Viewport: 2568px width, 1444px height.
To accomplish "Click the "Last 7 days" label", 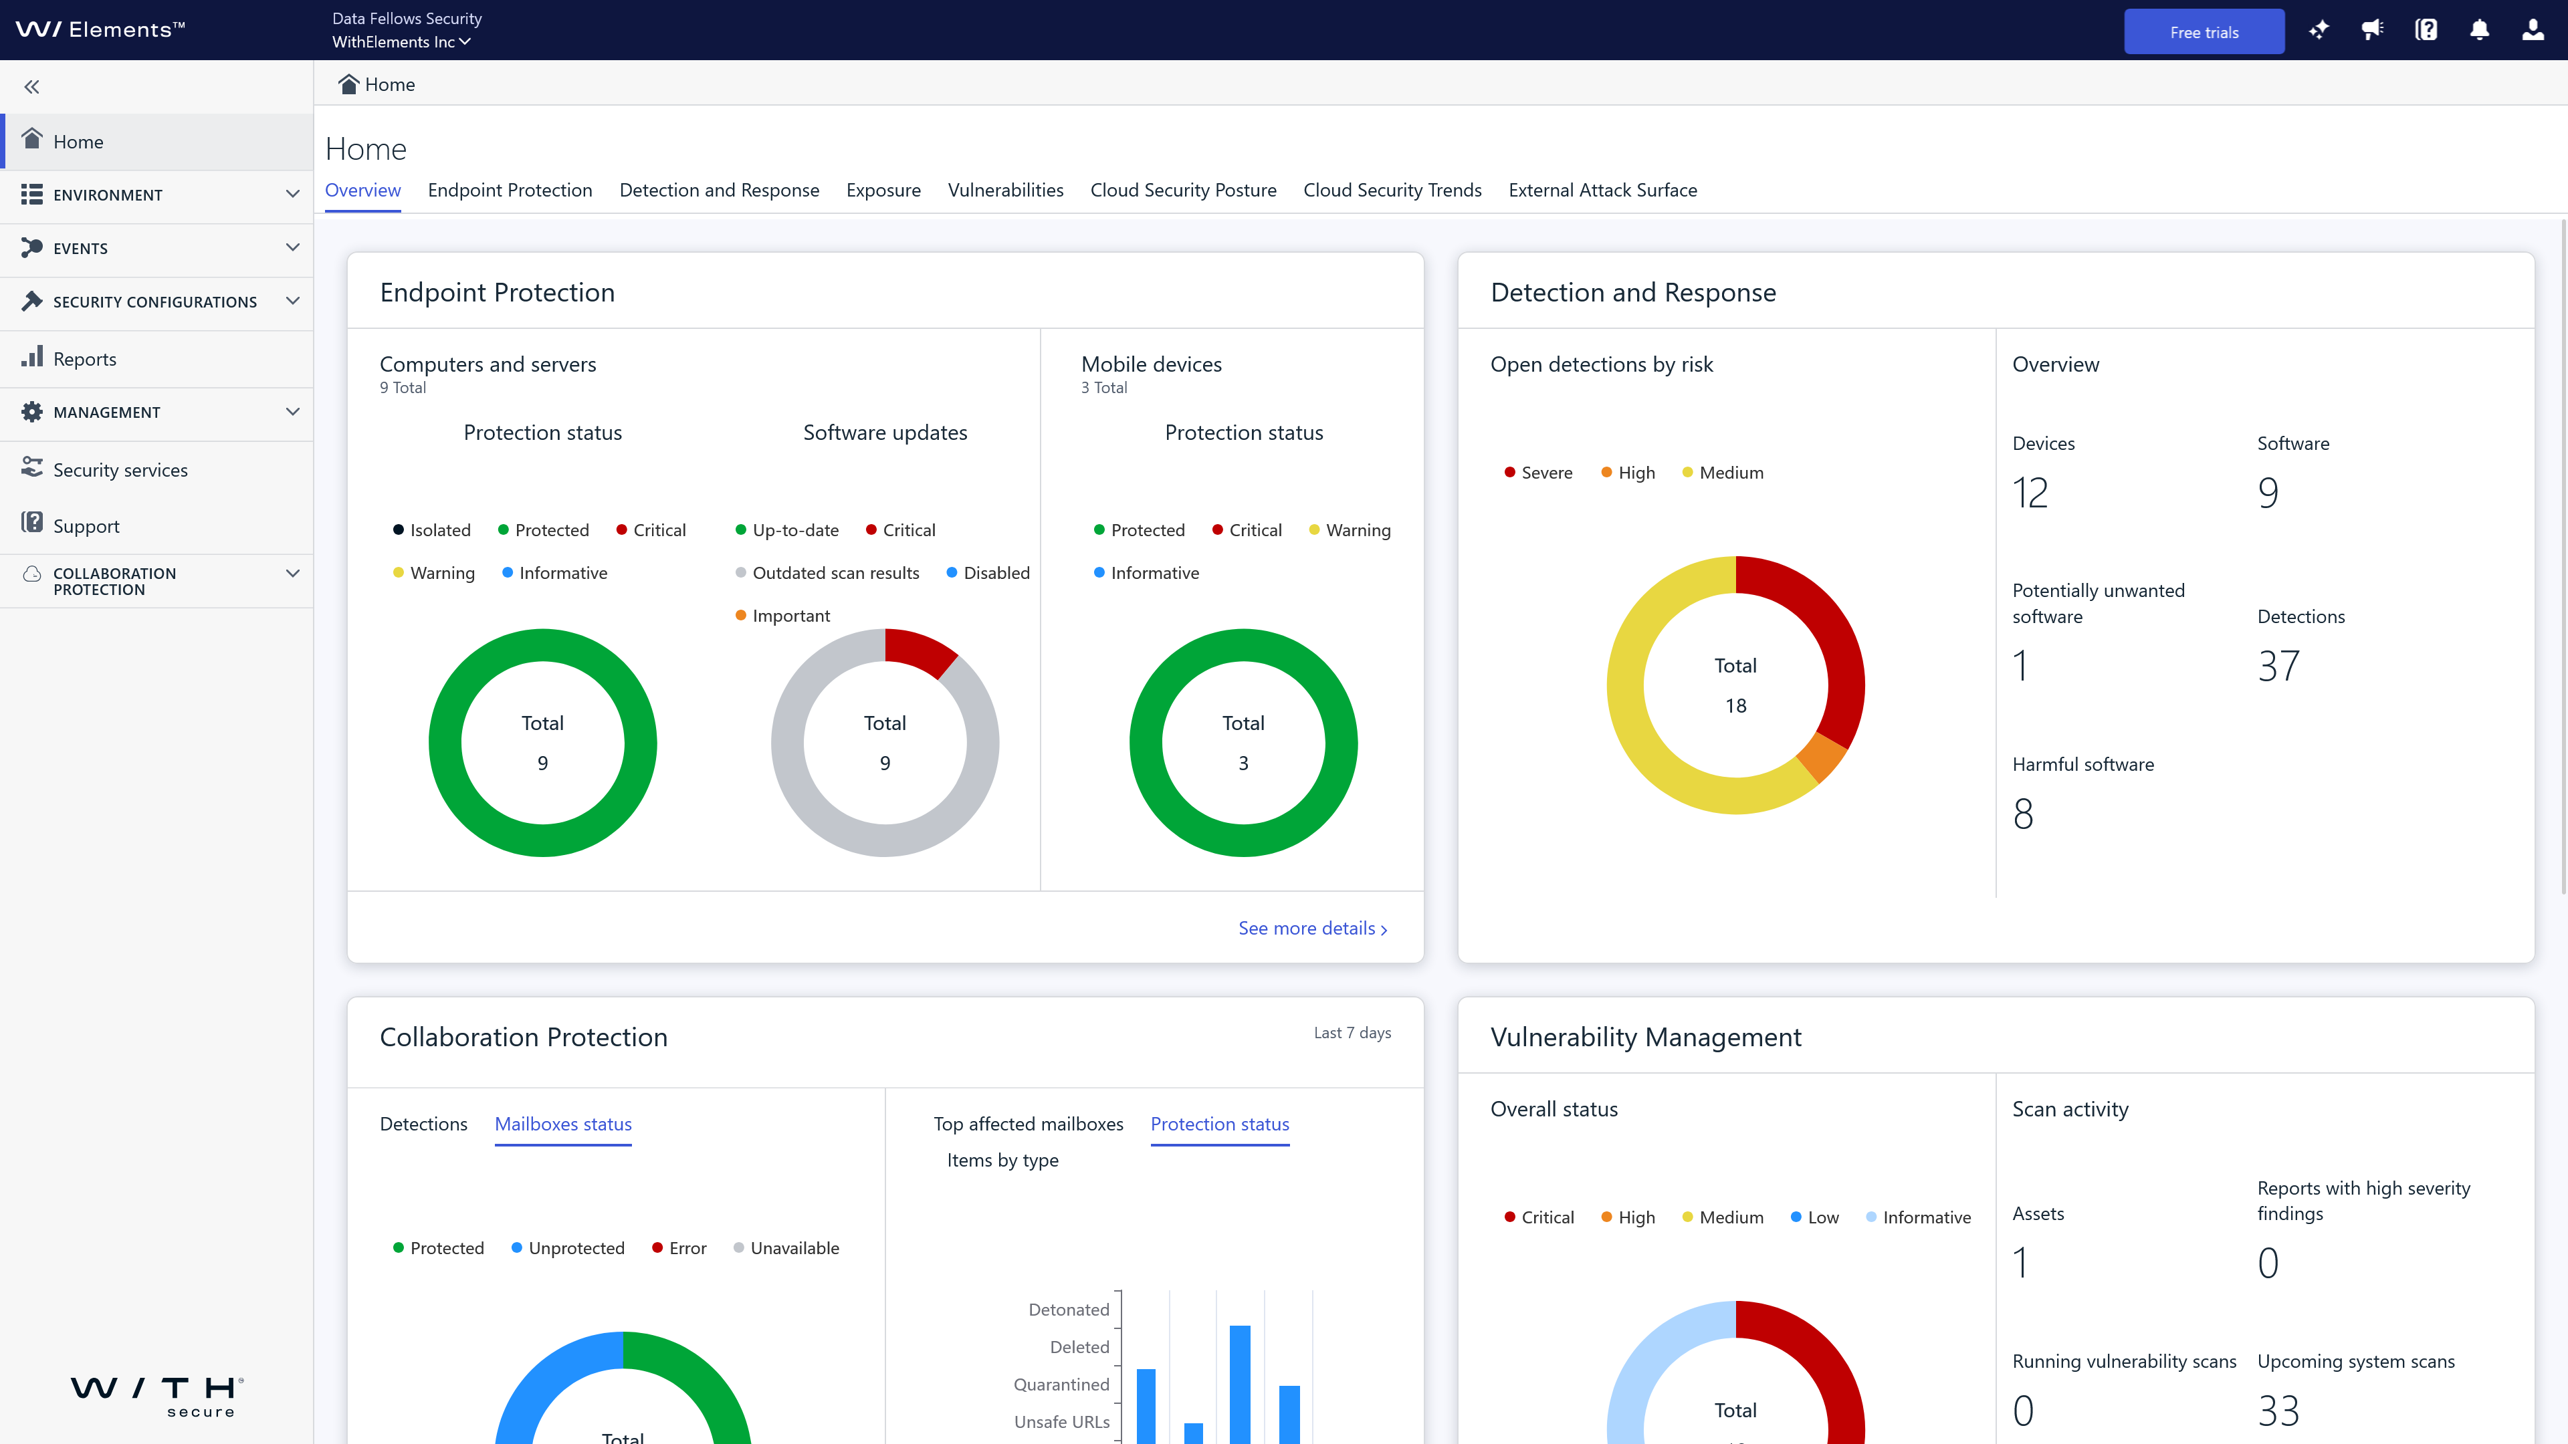I will pyautogui.click(x=1352, y=1032).
